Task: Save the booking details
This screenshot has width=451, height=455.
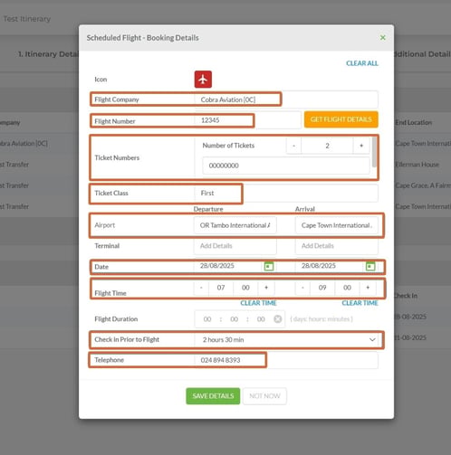Action: point(213,396)
